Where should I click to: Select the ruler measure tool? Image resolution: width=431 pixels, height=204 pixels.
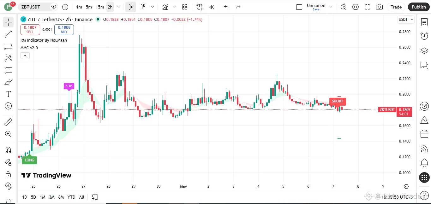[x=8, y=121]
